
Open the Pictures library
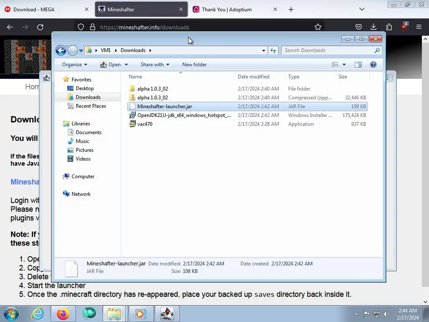(85, 150)
